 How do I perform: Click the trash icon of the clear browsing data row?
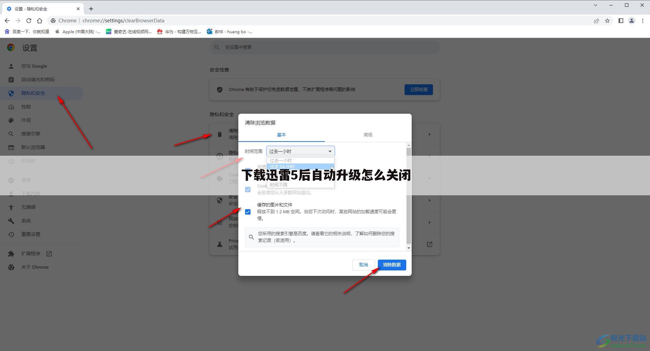[x=220, y=134]
